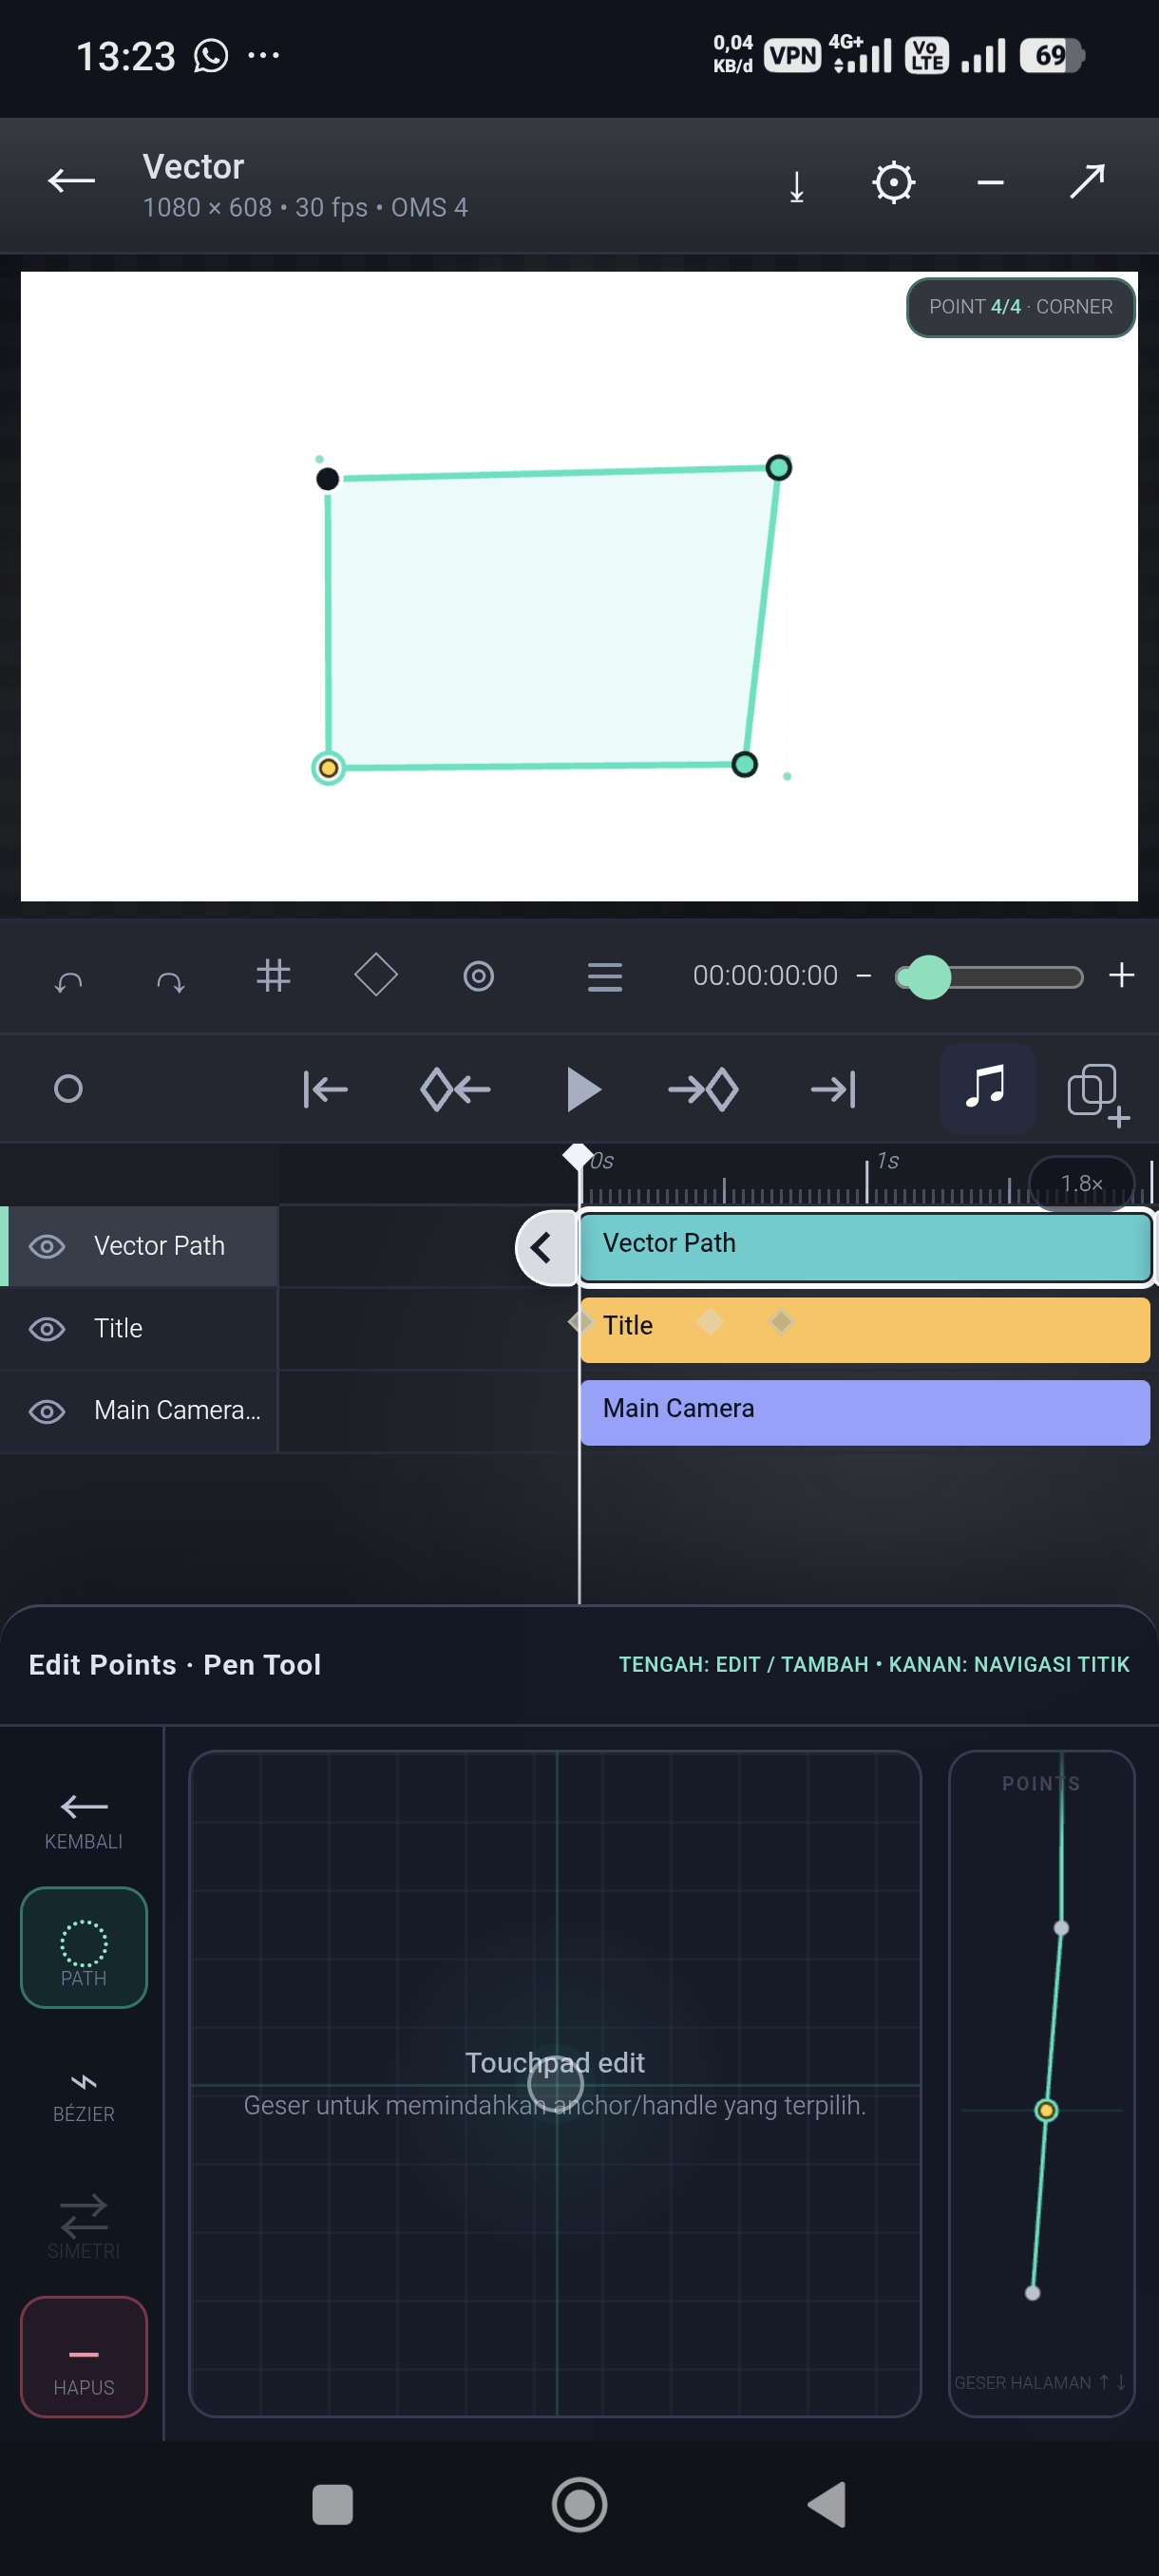Viewport: 1159px width, 2576px height.
Task: Redo the last action
Action: coord(171,981)
